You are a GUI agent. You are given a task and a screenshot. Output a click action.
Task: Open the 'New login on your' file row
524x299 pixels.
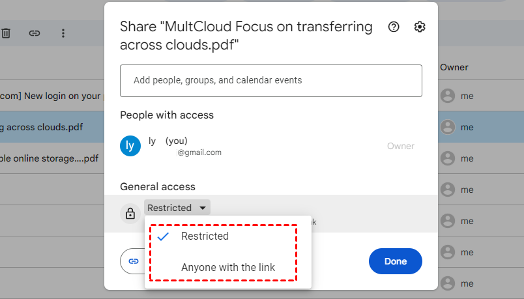pos(49,96)
